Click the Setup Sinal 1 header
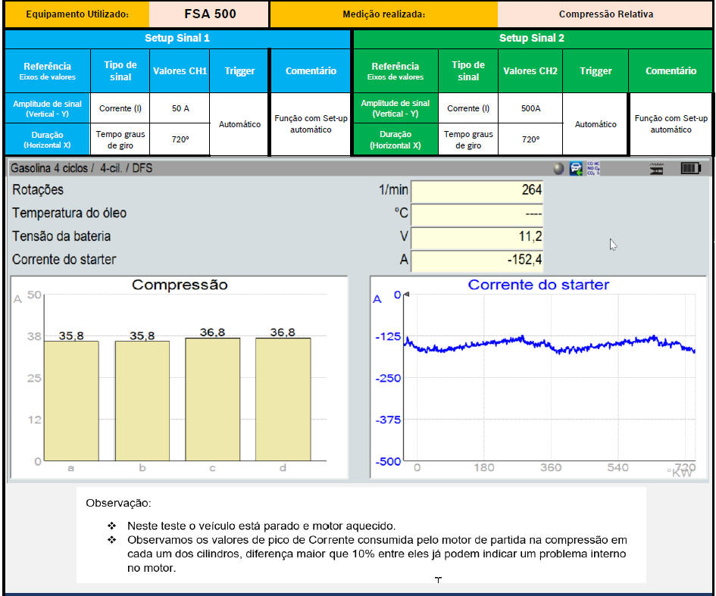The width and height of the screenshot is (716, 596). 177,39
